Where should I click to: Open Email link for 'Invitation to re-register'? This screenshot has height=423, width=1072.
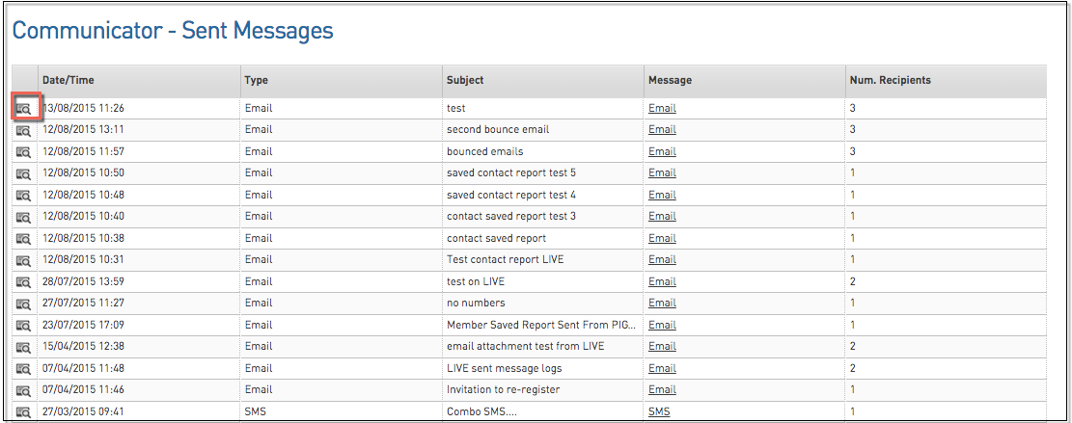pos(662,389)
